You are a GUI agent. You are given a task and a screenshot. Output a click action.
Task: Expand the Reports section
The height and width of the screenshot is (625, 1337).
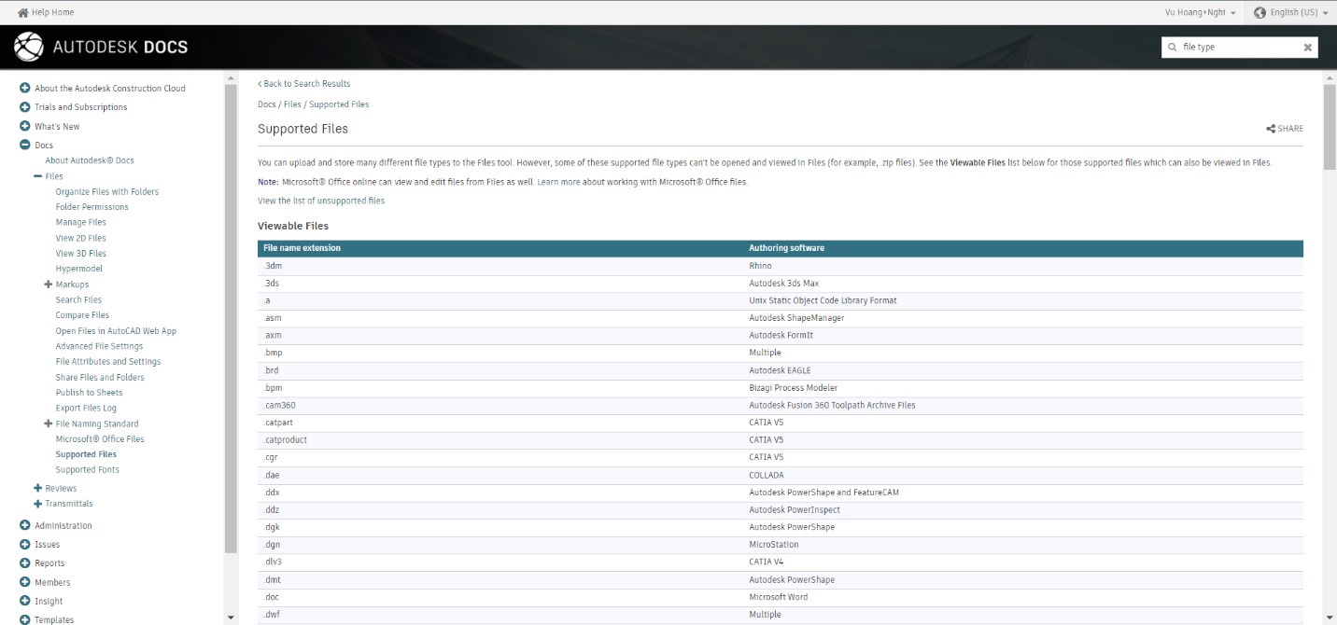click(x=25, y=562)
